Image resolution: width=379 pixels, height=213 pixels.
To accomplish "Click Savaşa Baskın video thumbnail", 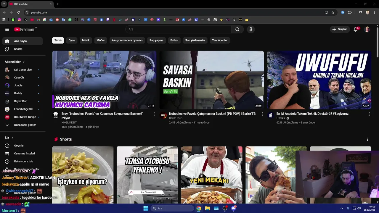I will pyautogui.click(x=212, y=80).
